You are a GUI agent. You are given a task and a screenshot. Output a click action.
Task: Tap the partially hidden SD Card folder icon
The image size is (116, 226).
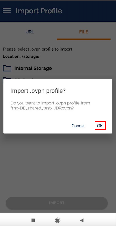coord(7,78)
